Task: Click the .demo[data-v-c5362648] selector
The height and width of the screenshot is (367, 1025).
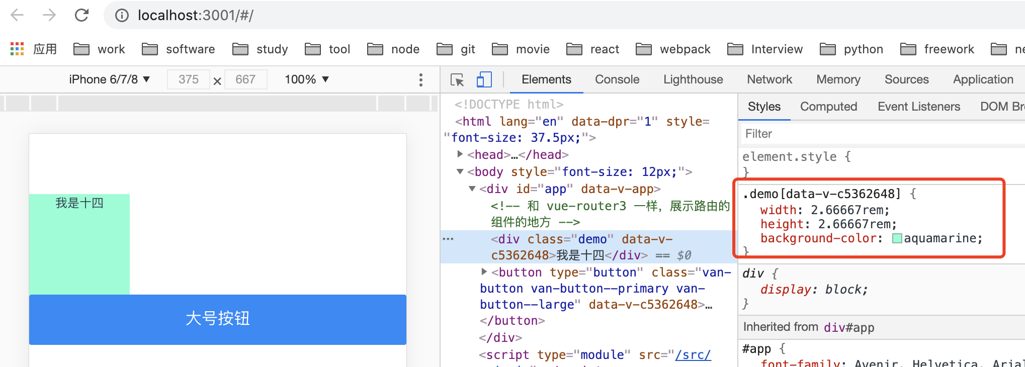Action: (822, 194)
